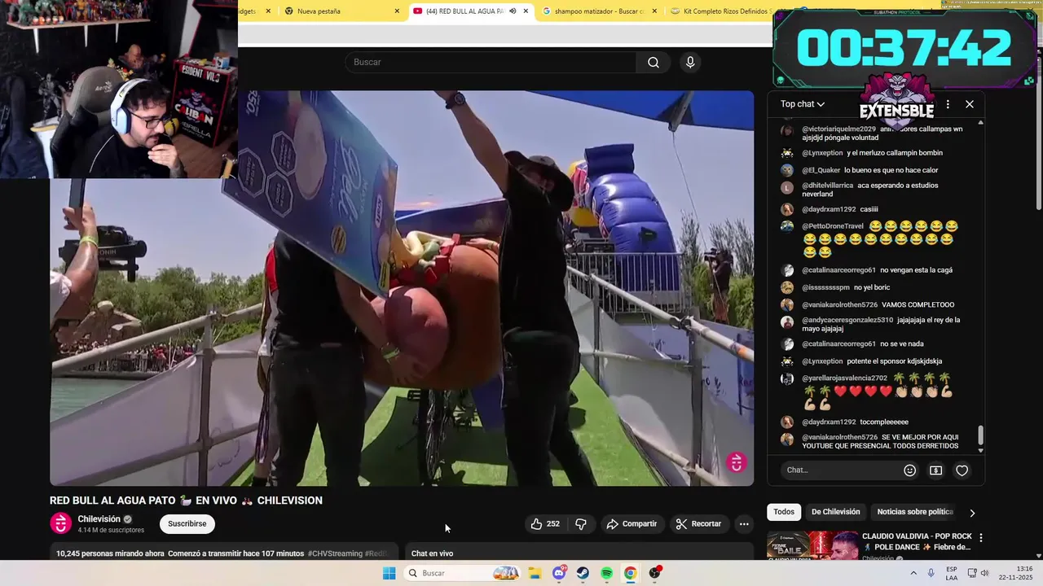Screen dimensions: 1043x586
Task: Click @yarellarojasvalencia2702 chat username
Action: point(844,378)
